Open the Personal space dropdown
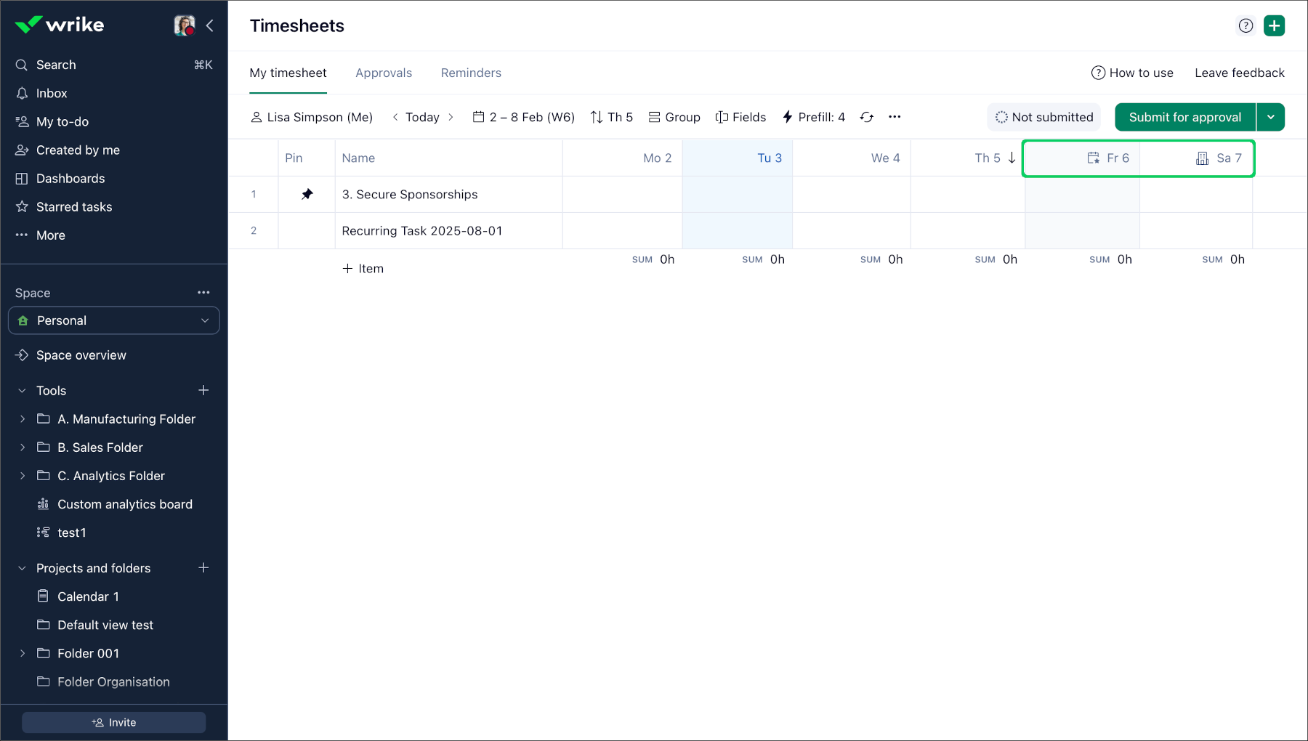Screen dimensions: 1308x741 [114, 320]
